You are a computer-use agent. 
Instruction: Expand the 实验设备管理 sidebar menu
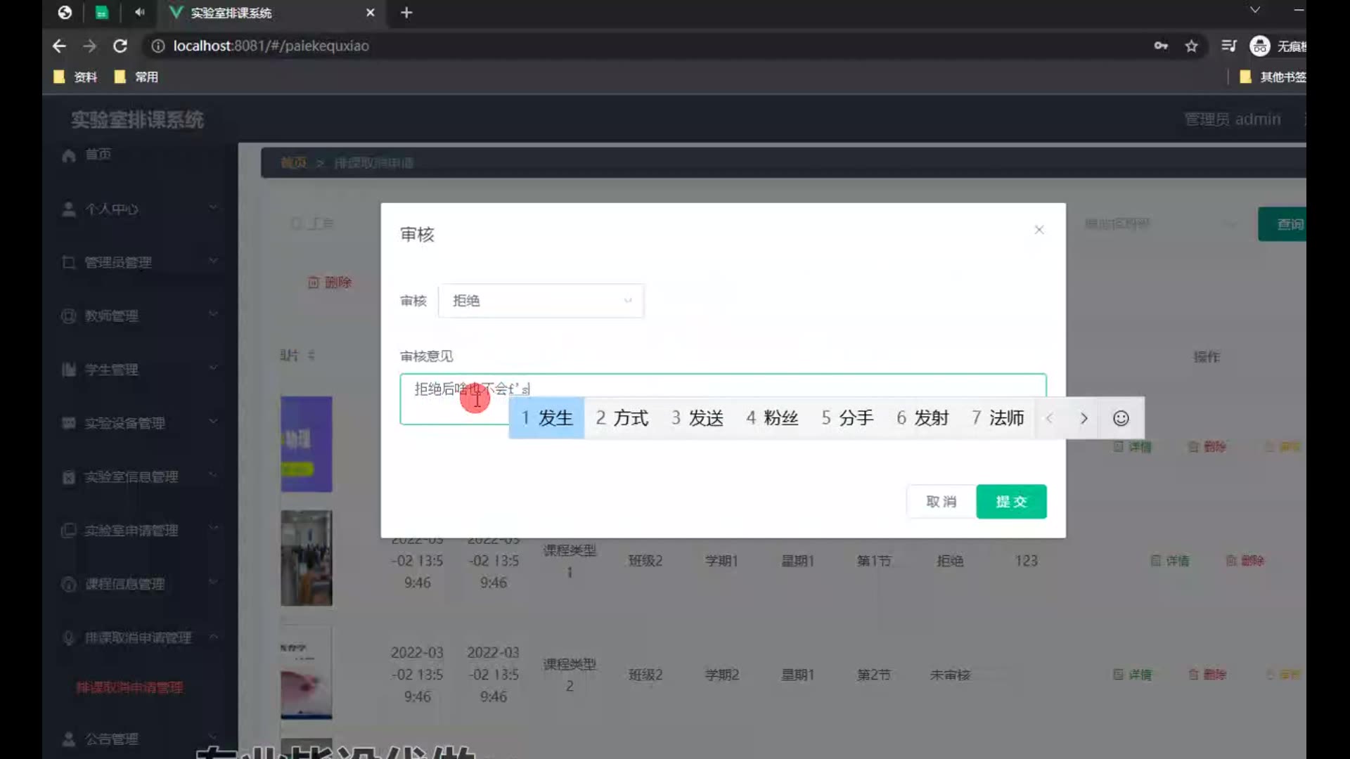click(x=140, y=422)
